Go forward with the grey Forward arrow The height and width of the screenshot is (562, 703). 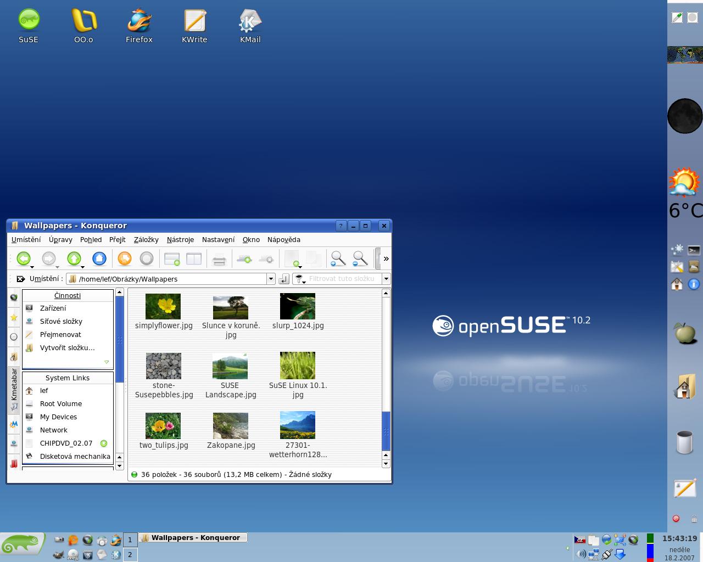(49, 258)
